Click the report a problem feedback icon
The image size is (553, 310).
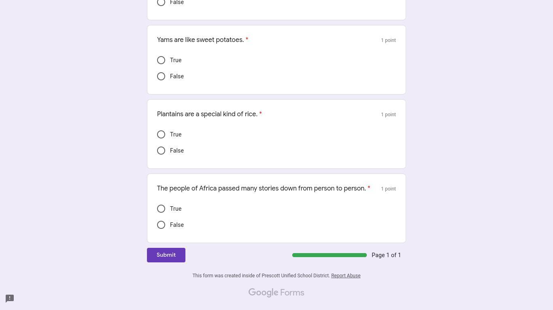click(x=10, y=298)
